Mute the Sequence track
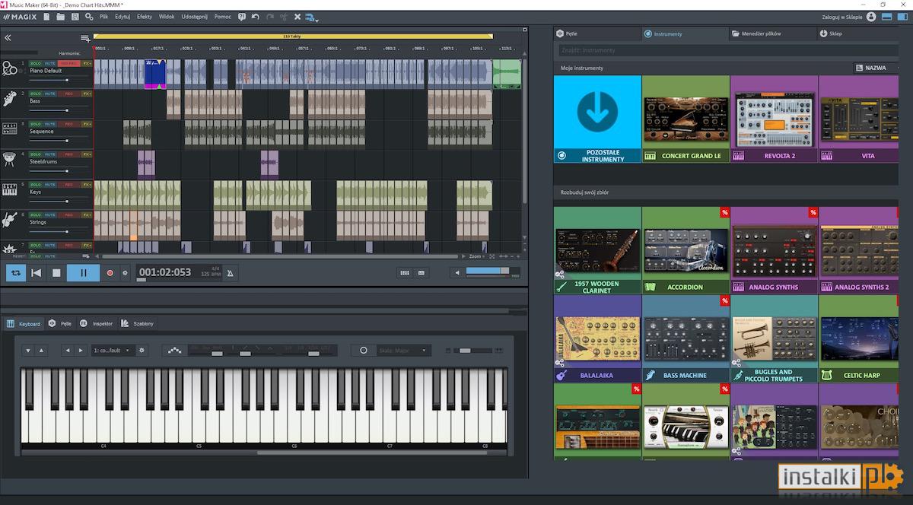 coord(49,124)
